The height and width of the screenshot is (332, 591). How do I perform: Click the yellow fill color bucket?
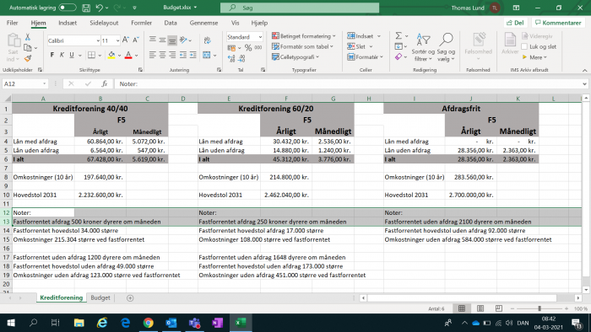click(111, 56)
